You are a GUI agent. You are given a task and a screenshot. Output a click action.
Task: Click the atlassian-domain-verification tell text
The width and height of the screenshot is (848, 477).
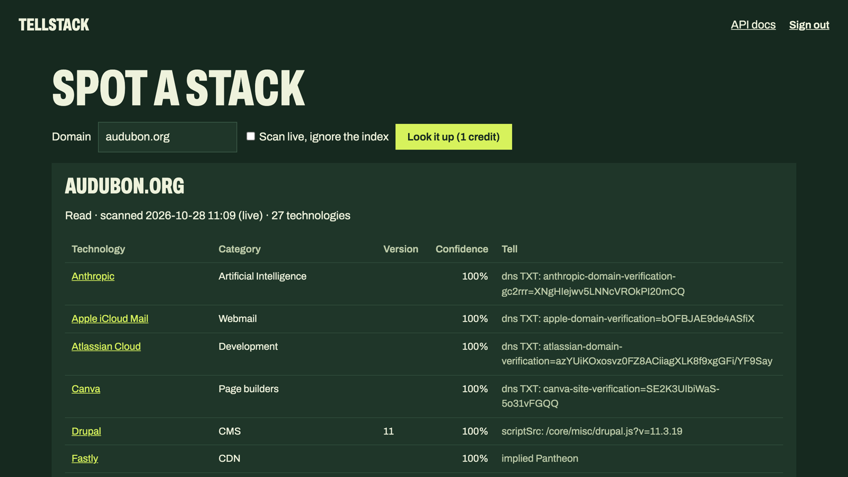point(637,354)
